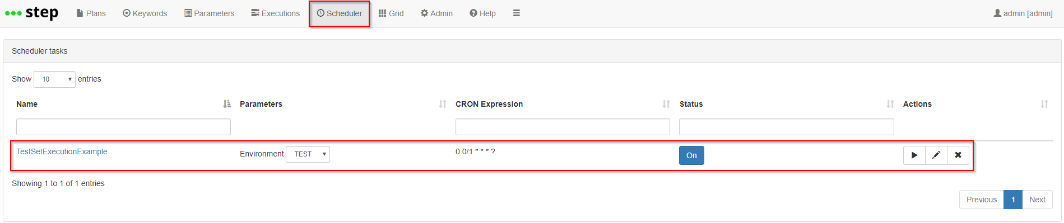Delete the scheduled task with X icon

click(x=958, y=155)
